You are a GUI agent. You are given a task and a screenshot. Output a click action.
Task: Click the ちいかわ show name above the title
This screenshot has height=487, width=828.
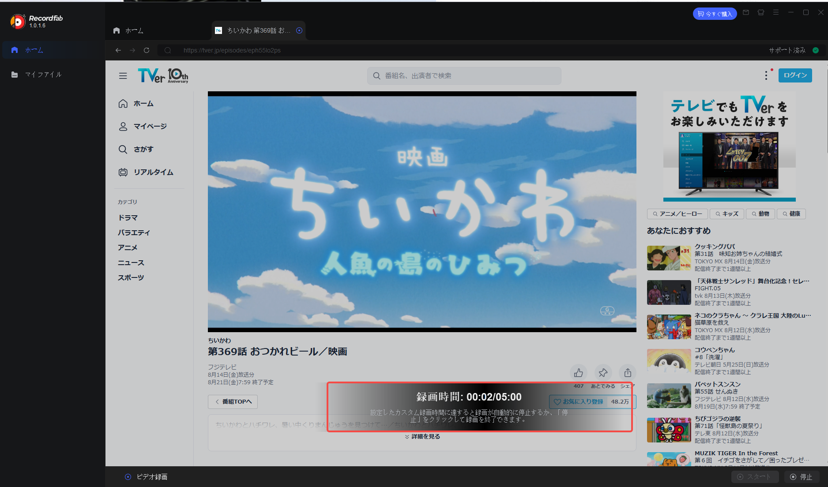(x=219, y=341)
